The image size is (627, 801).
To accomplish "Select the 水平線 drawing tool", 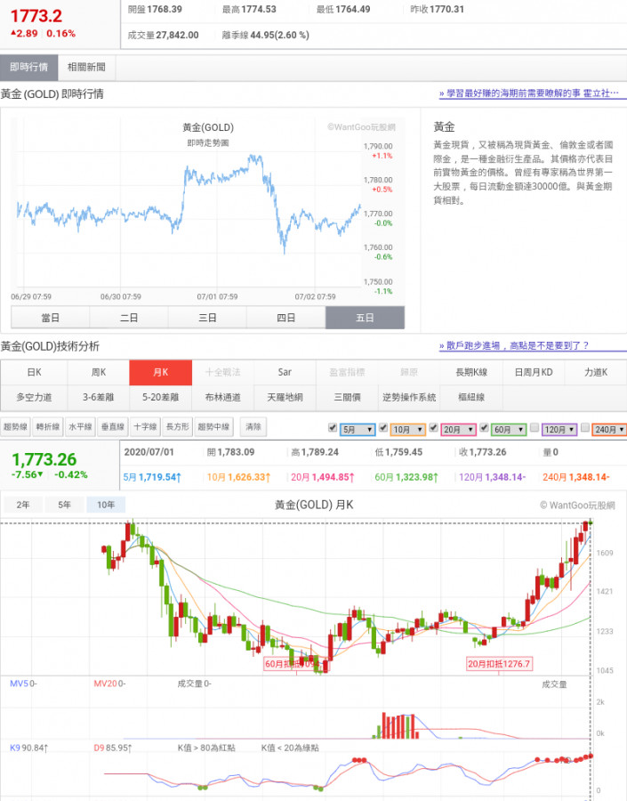I will pos(80,426).
